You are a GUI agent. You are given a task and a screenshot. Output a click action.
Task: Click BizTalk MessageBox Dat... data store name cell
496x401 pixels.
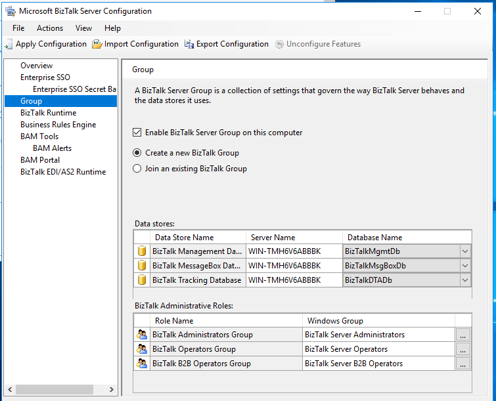click(x=198, y=266)
